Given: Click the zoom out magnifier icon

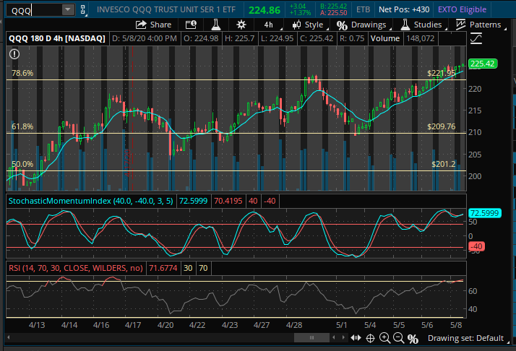Looking at the screenshot, I should click(398, 338).
